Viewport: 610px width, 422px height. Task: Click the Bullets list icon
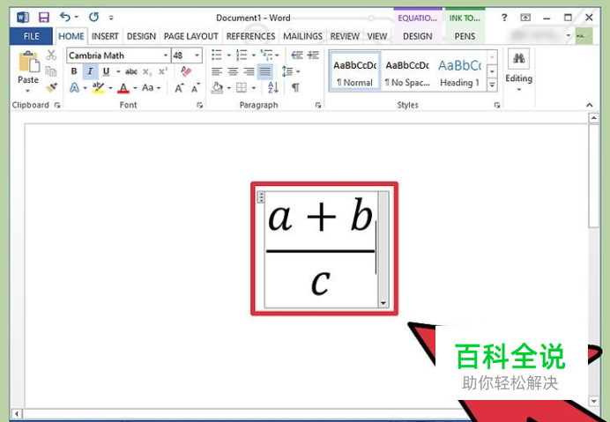pos(217,56)
